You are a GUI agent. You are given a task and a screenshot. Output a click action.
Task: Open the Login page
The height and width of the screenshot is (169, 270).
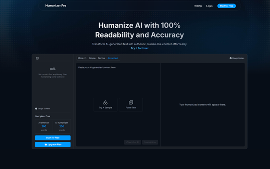(209, 6)
